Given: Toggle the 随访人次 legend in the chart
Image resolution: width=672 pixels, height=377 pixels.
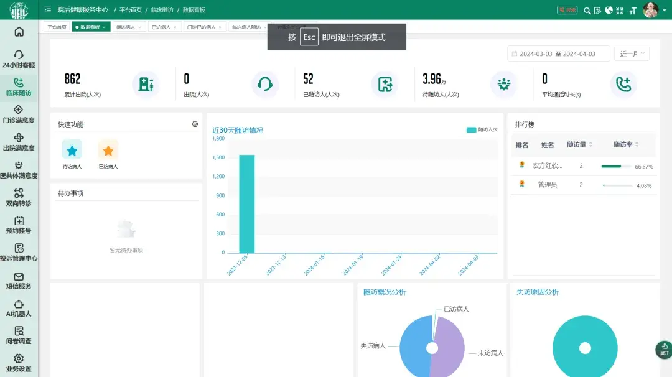Looking at the screenshot, I should pyautogui.click(x=482, y=129).
